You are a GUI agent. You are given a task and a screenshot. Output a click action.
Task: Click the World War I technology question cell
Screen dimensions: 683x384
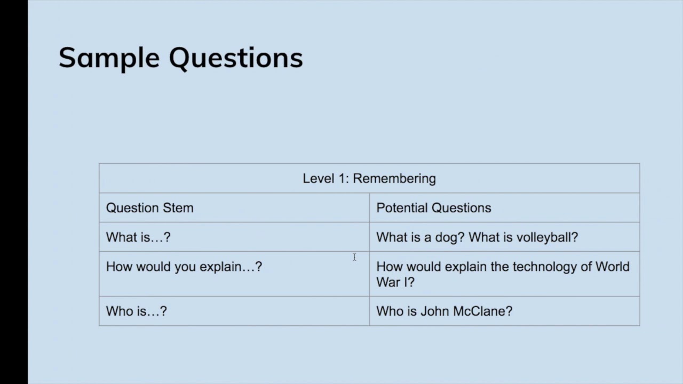click(x=504, y=274)
